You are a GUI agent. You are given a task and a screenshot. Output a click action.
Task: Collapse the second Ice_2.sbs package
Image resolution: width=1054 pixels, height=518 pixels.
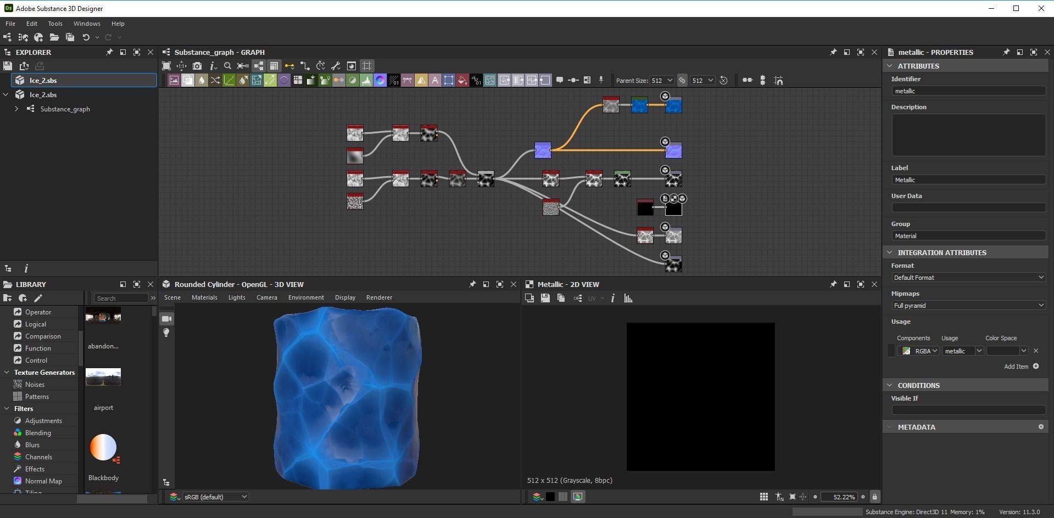point(6,94)
